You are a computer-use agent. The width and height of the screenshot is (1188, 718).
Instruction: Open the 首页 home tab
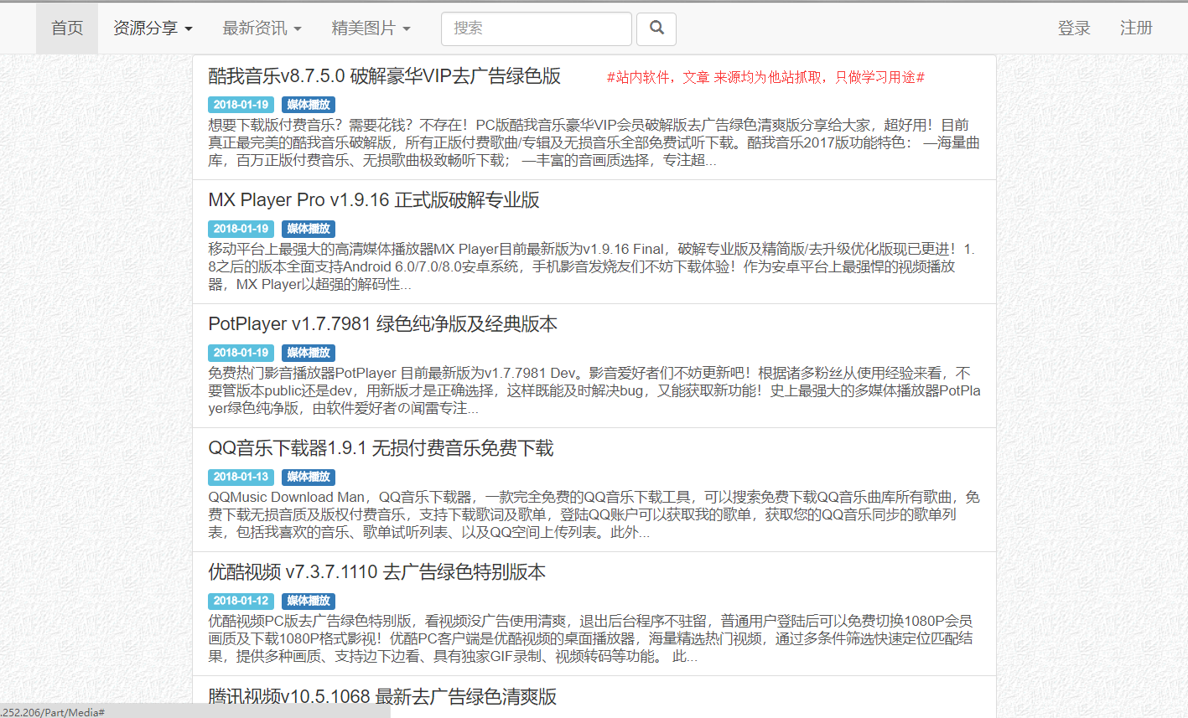click(67, 28)
